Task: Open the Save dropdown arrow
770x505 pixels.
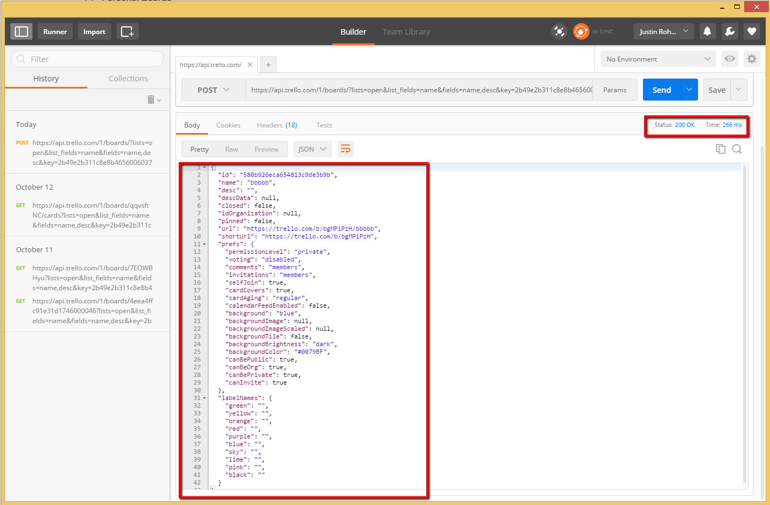Action: tap(739, 90)
